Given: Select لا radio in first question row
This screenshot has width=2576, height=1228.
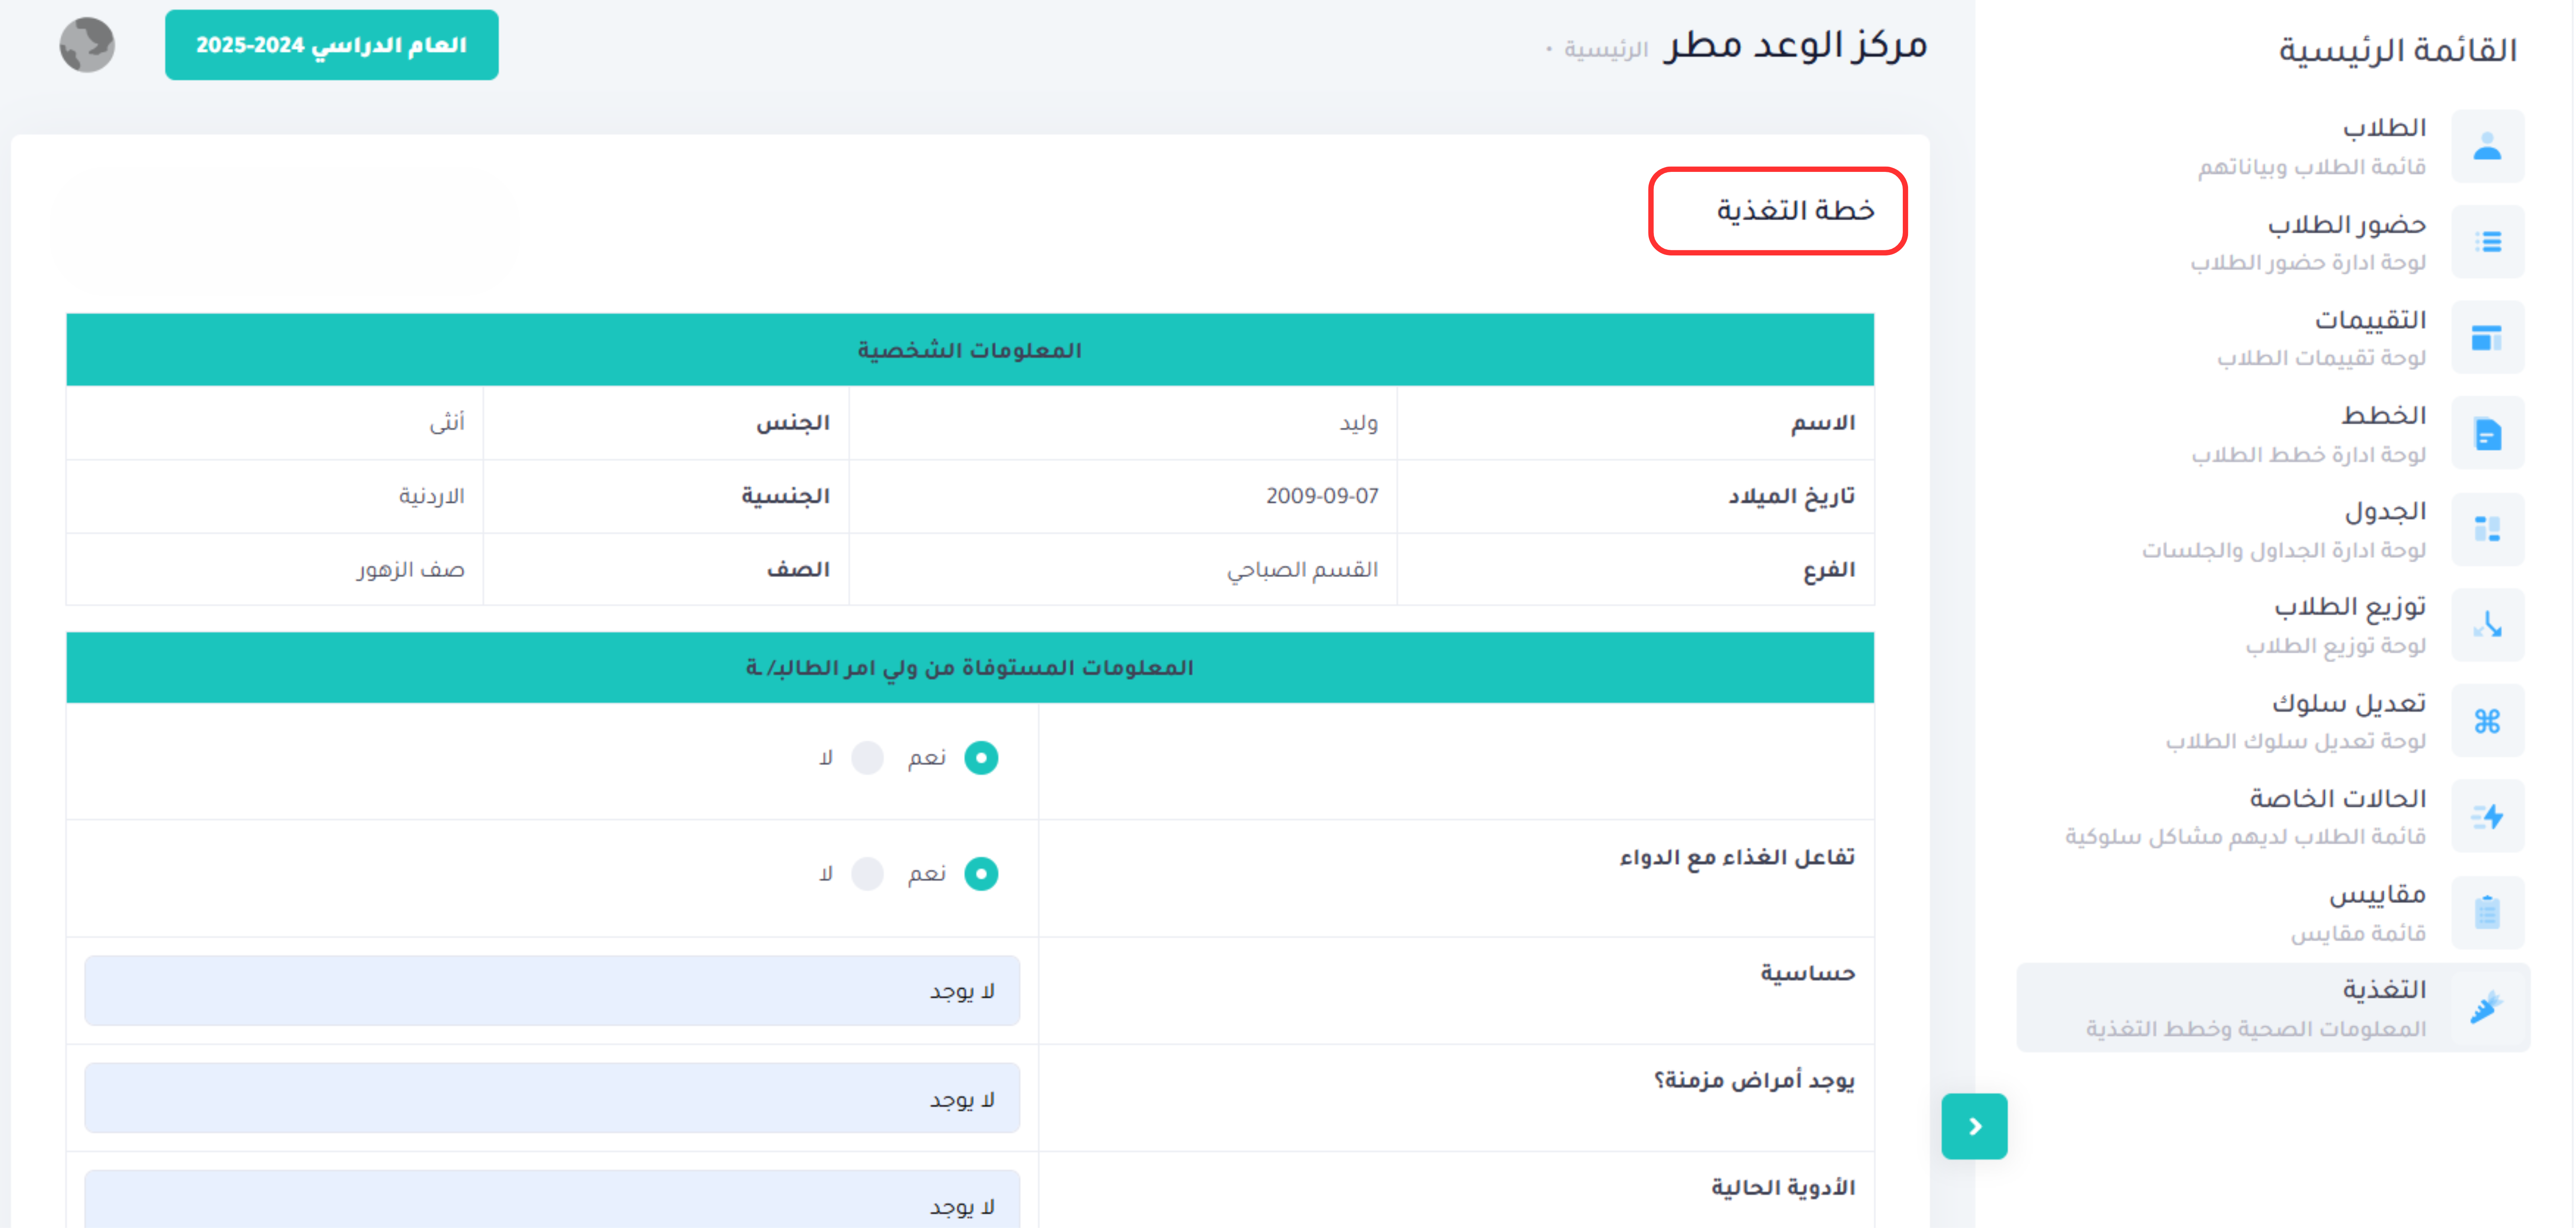Looking at the screenshot, I should point(867,758).
